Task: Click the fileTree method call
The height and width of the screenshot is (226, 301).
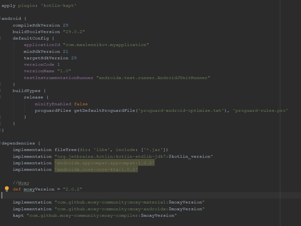Action: [66, 150]
